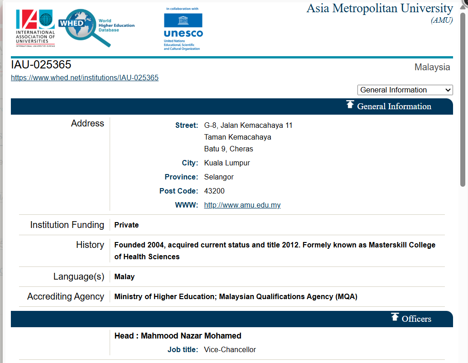
Task: Click the language value Malay
Action: [125, 277]
